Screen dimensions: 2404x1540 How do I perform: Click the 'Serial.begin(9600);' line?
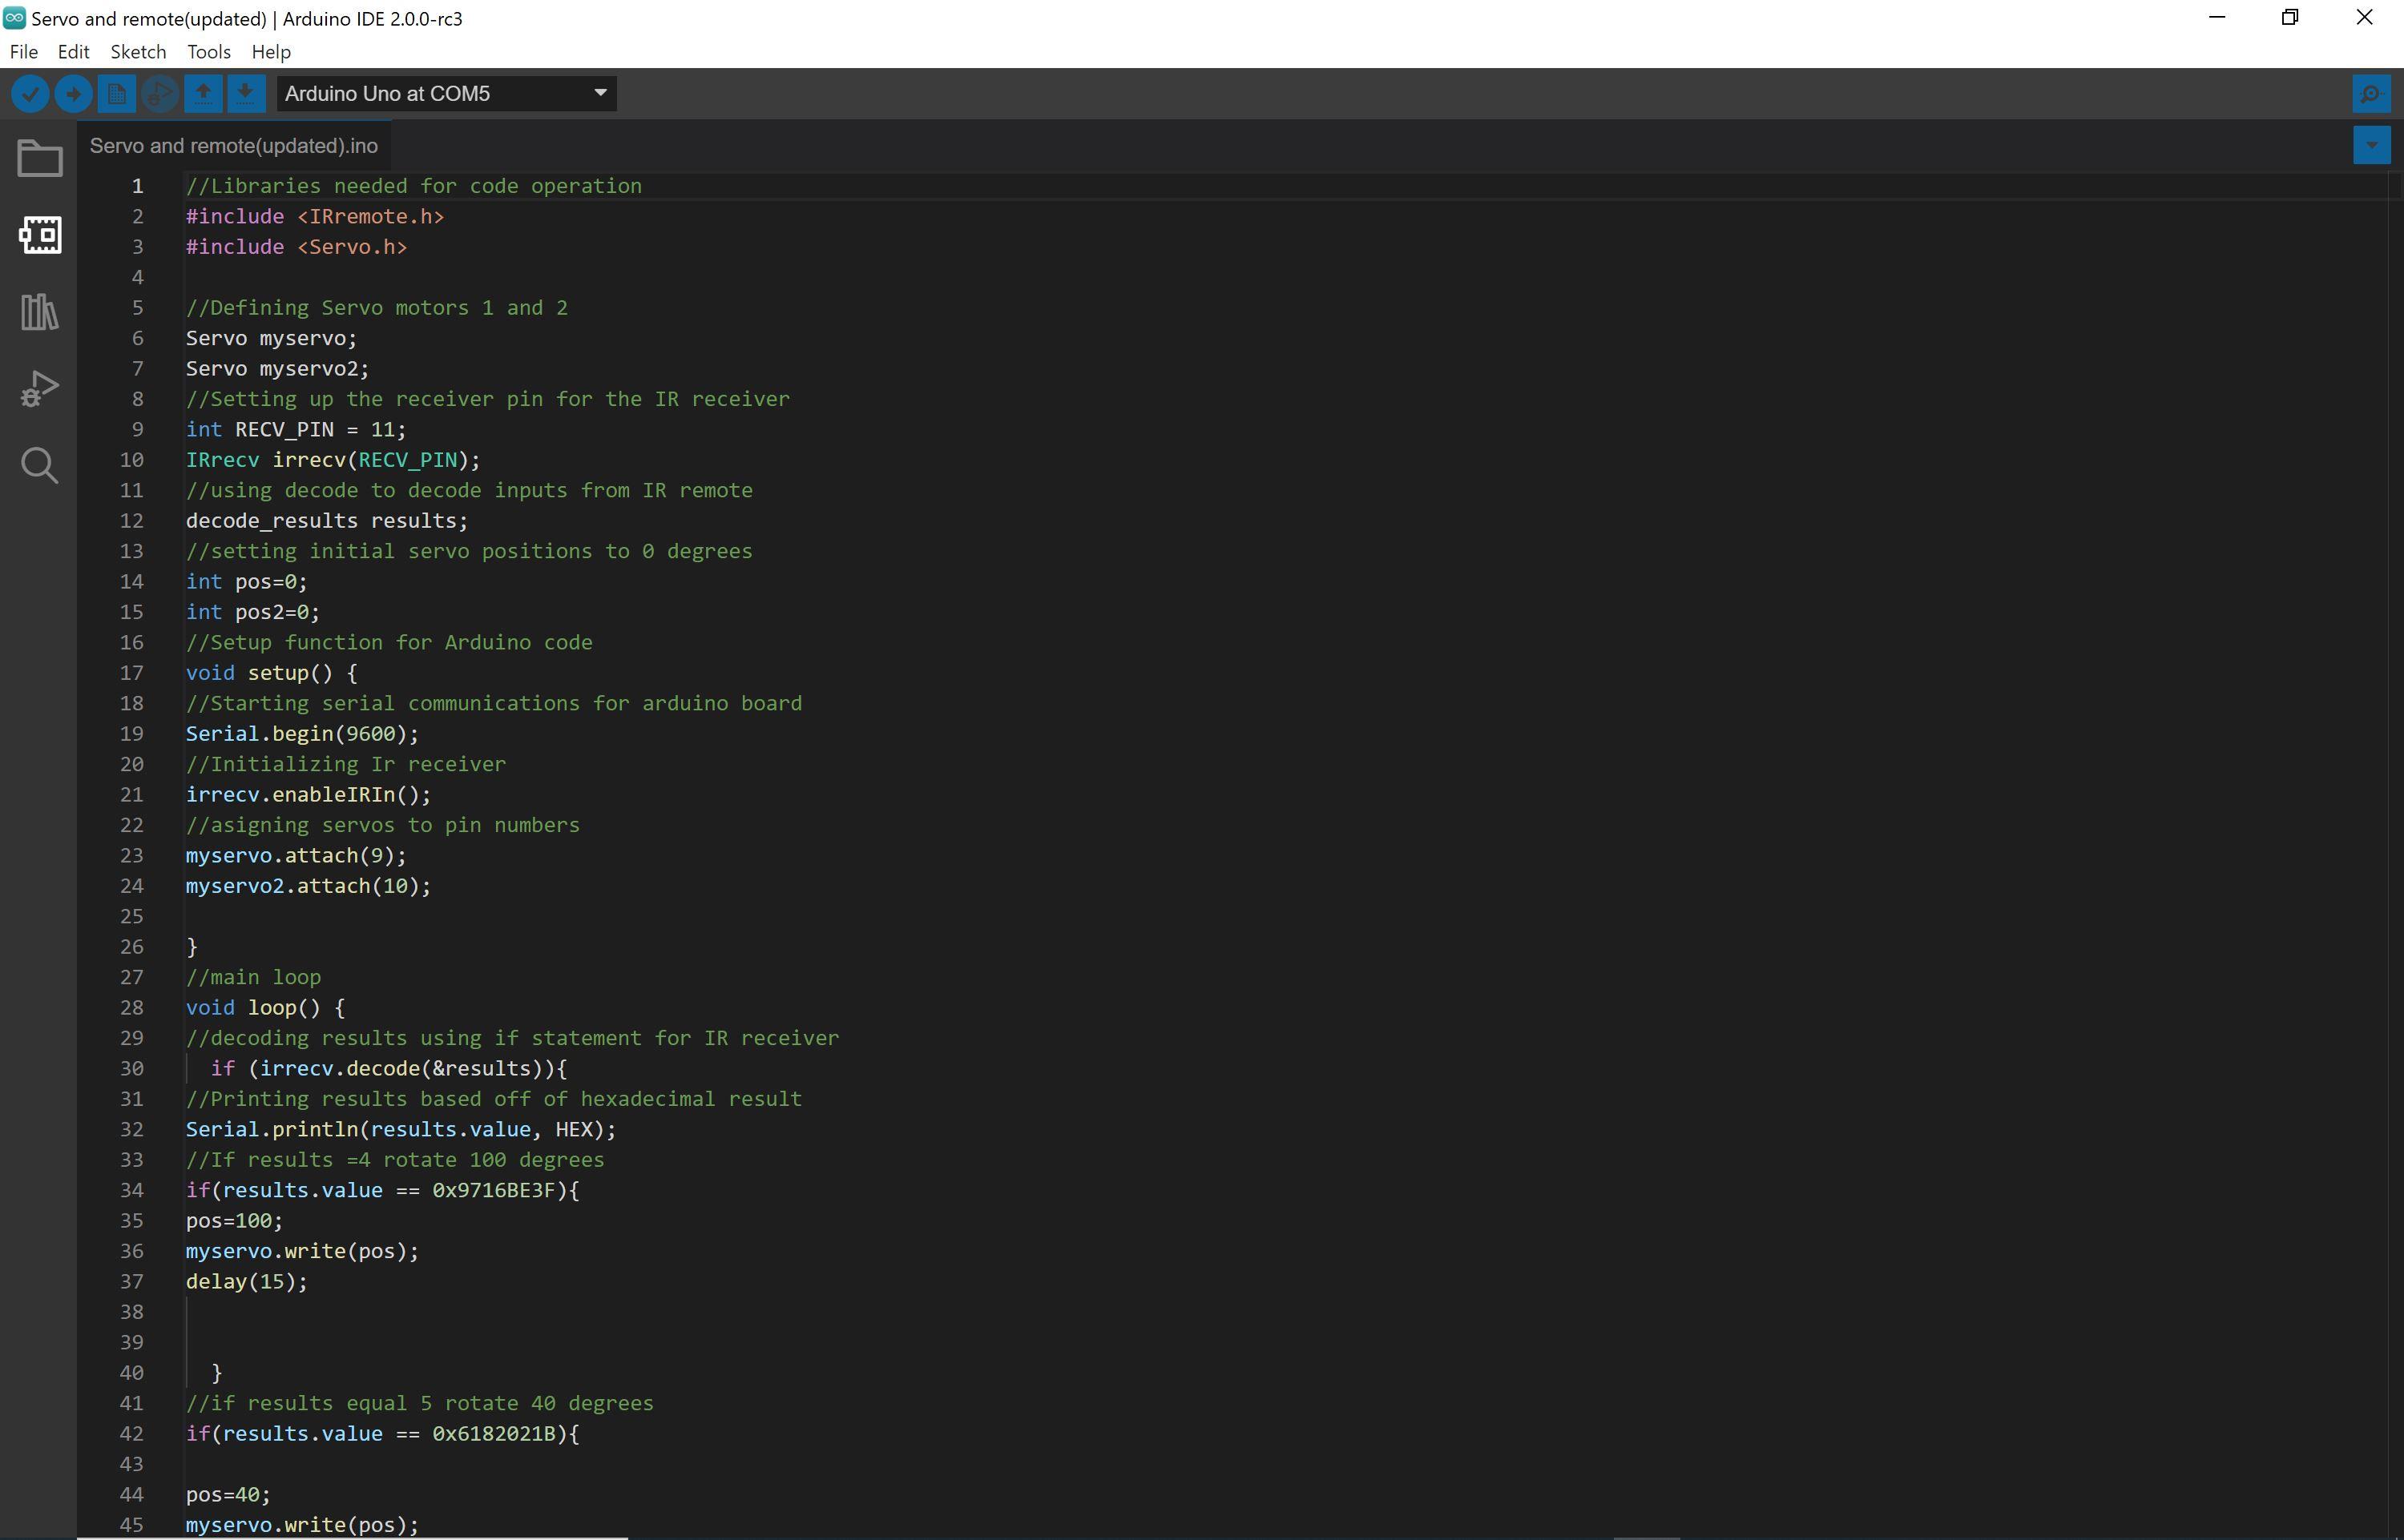click(x=302, y=734)
